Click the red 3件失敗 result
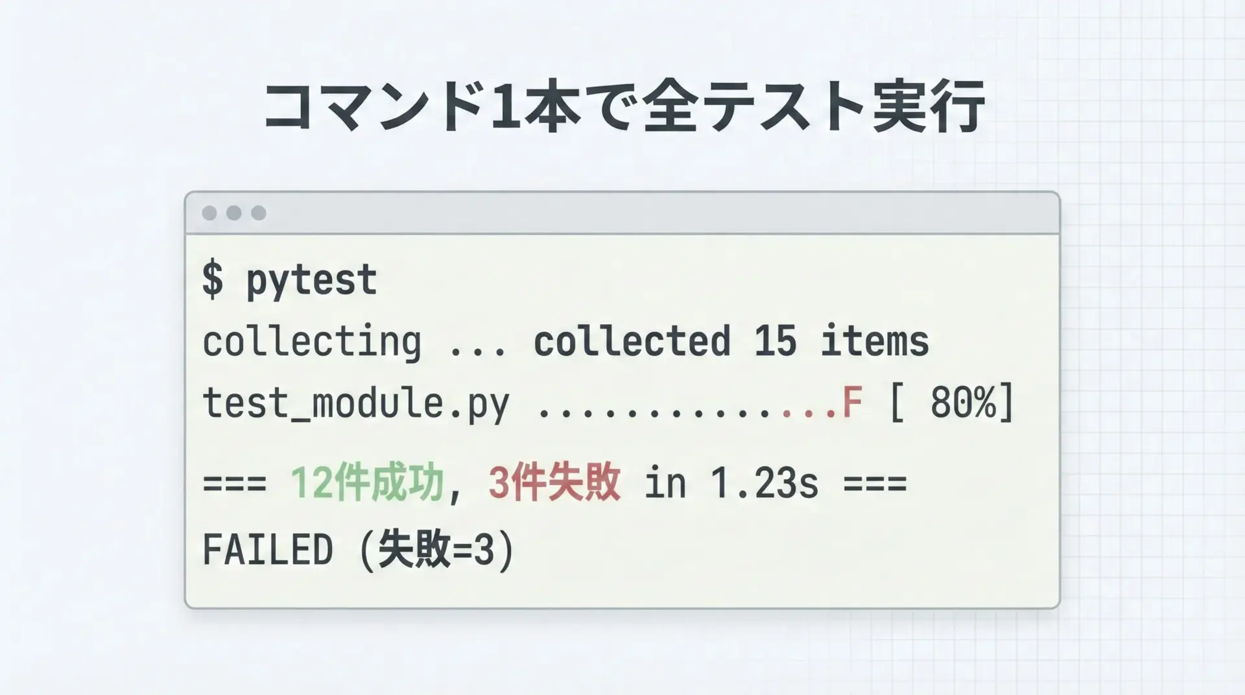Viewport: 1245px width, 695px height. 554,483
